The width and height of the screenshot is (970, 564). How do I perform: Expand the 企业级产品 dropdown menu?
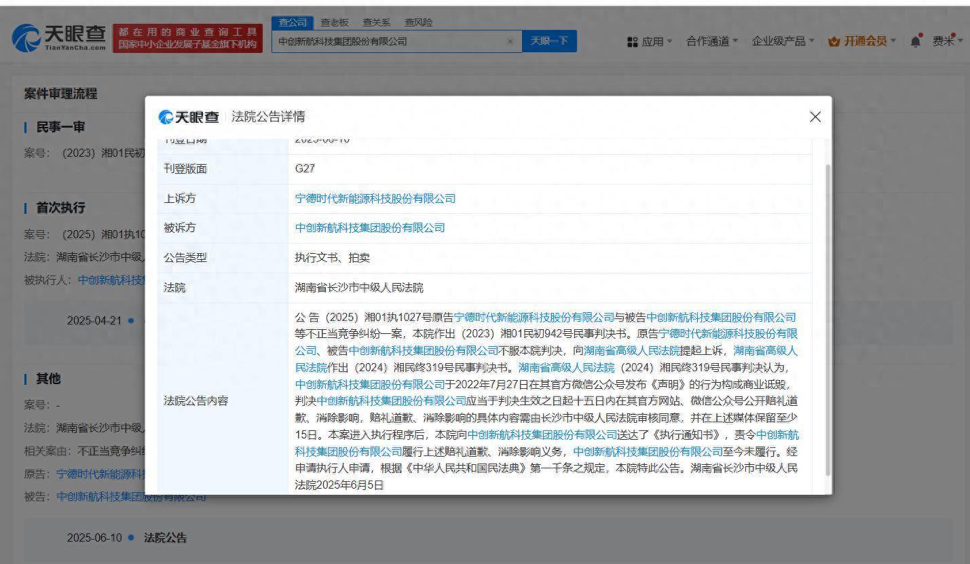[x=784, y=41]
